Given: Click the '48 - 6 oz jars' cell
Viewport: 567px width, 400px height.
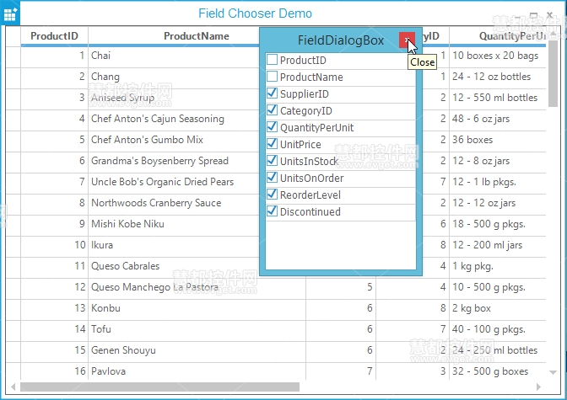Looking at the screenshot, I should point(498,119).
